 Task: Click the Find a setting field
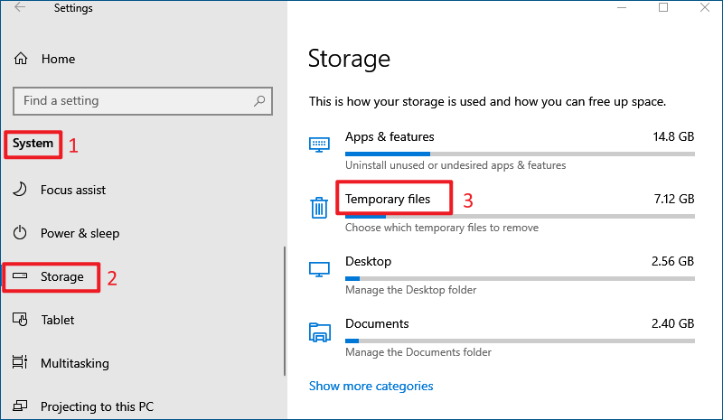tap(143, 101)
